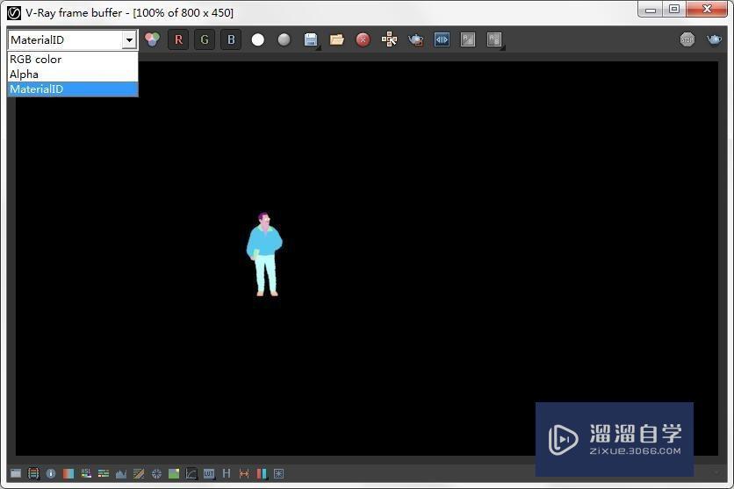Switch to RGB channel with tri-color circles icon
Image resolution: width=734 pixels, height=489 pixels.
click(152, 39)
